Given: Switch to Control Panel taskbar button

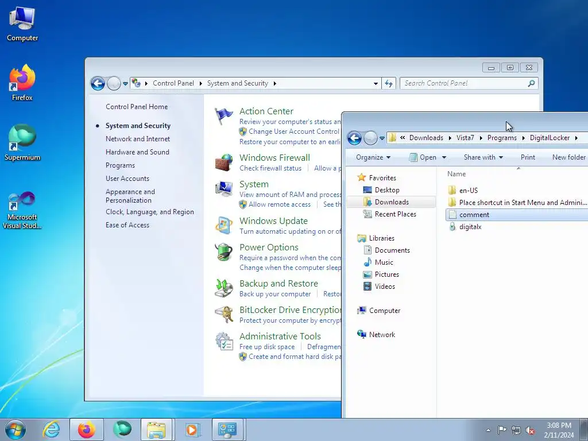Looking at the screenshot, I should click(x=227, y=430).
